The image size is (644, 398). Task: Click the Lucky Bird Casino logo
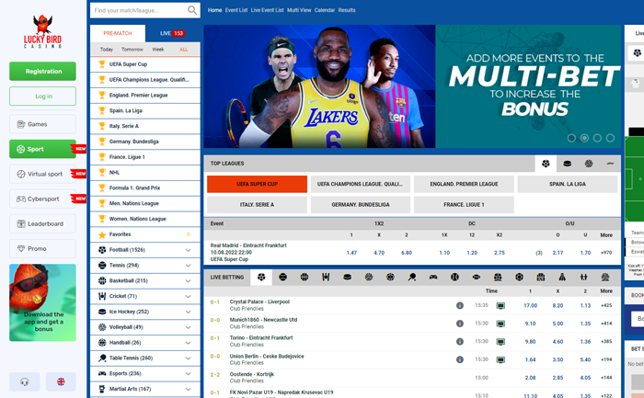[x=42, y=31]
